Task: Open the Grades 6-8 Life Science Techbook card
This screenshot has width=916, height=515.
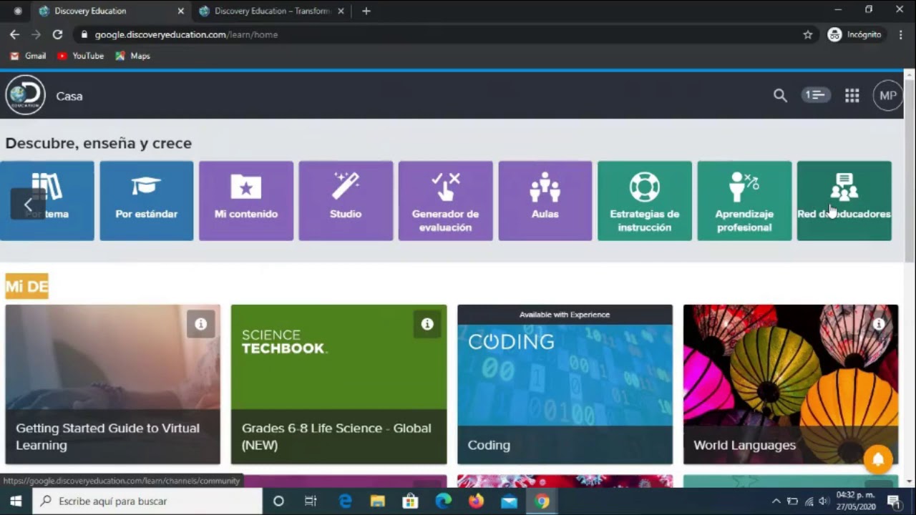Action: [x=338, y=385]
